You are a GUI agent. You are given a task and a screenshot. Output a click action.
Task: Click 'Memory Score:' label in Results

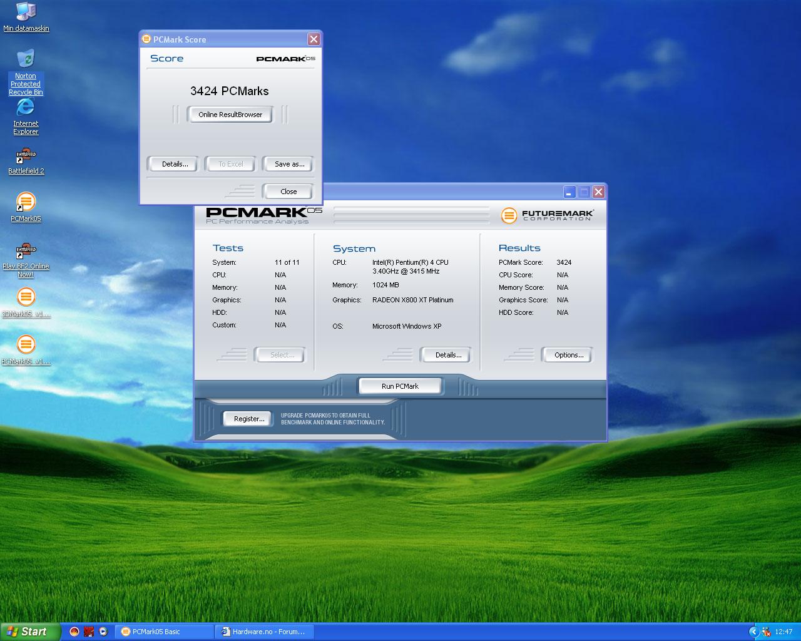point(521,287)
